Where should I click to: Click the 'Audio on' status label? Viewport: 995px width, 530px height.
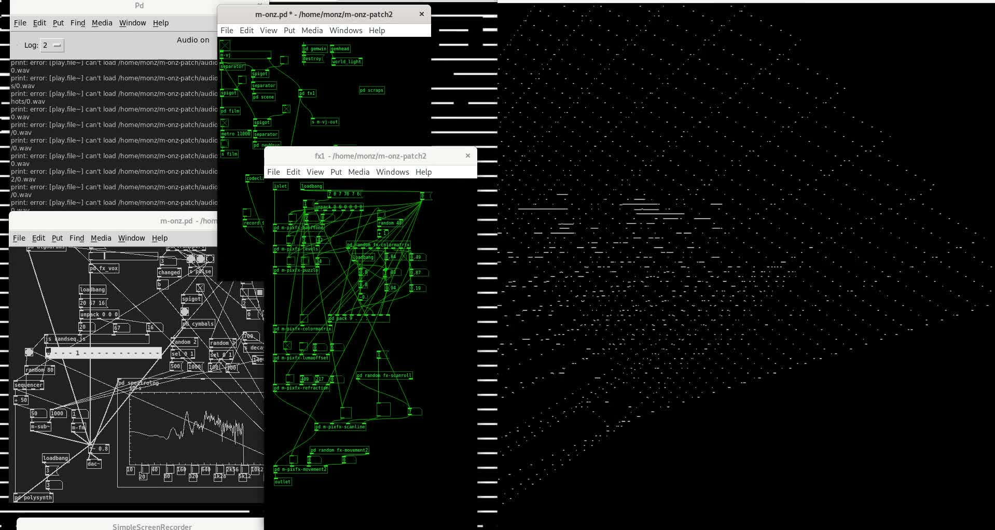[x=193, y=40]
